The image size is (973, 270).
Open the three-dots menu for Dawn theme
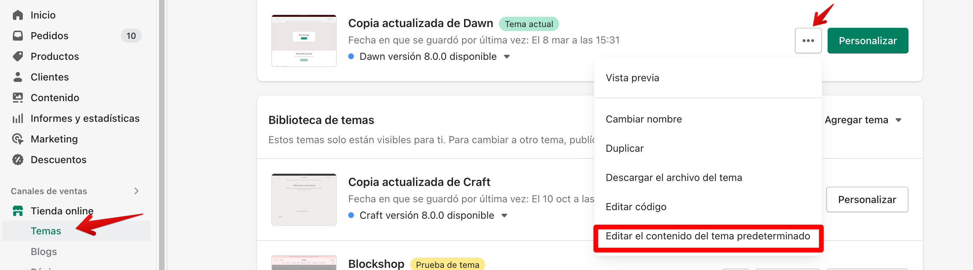tap(808, 40)
